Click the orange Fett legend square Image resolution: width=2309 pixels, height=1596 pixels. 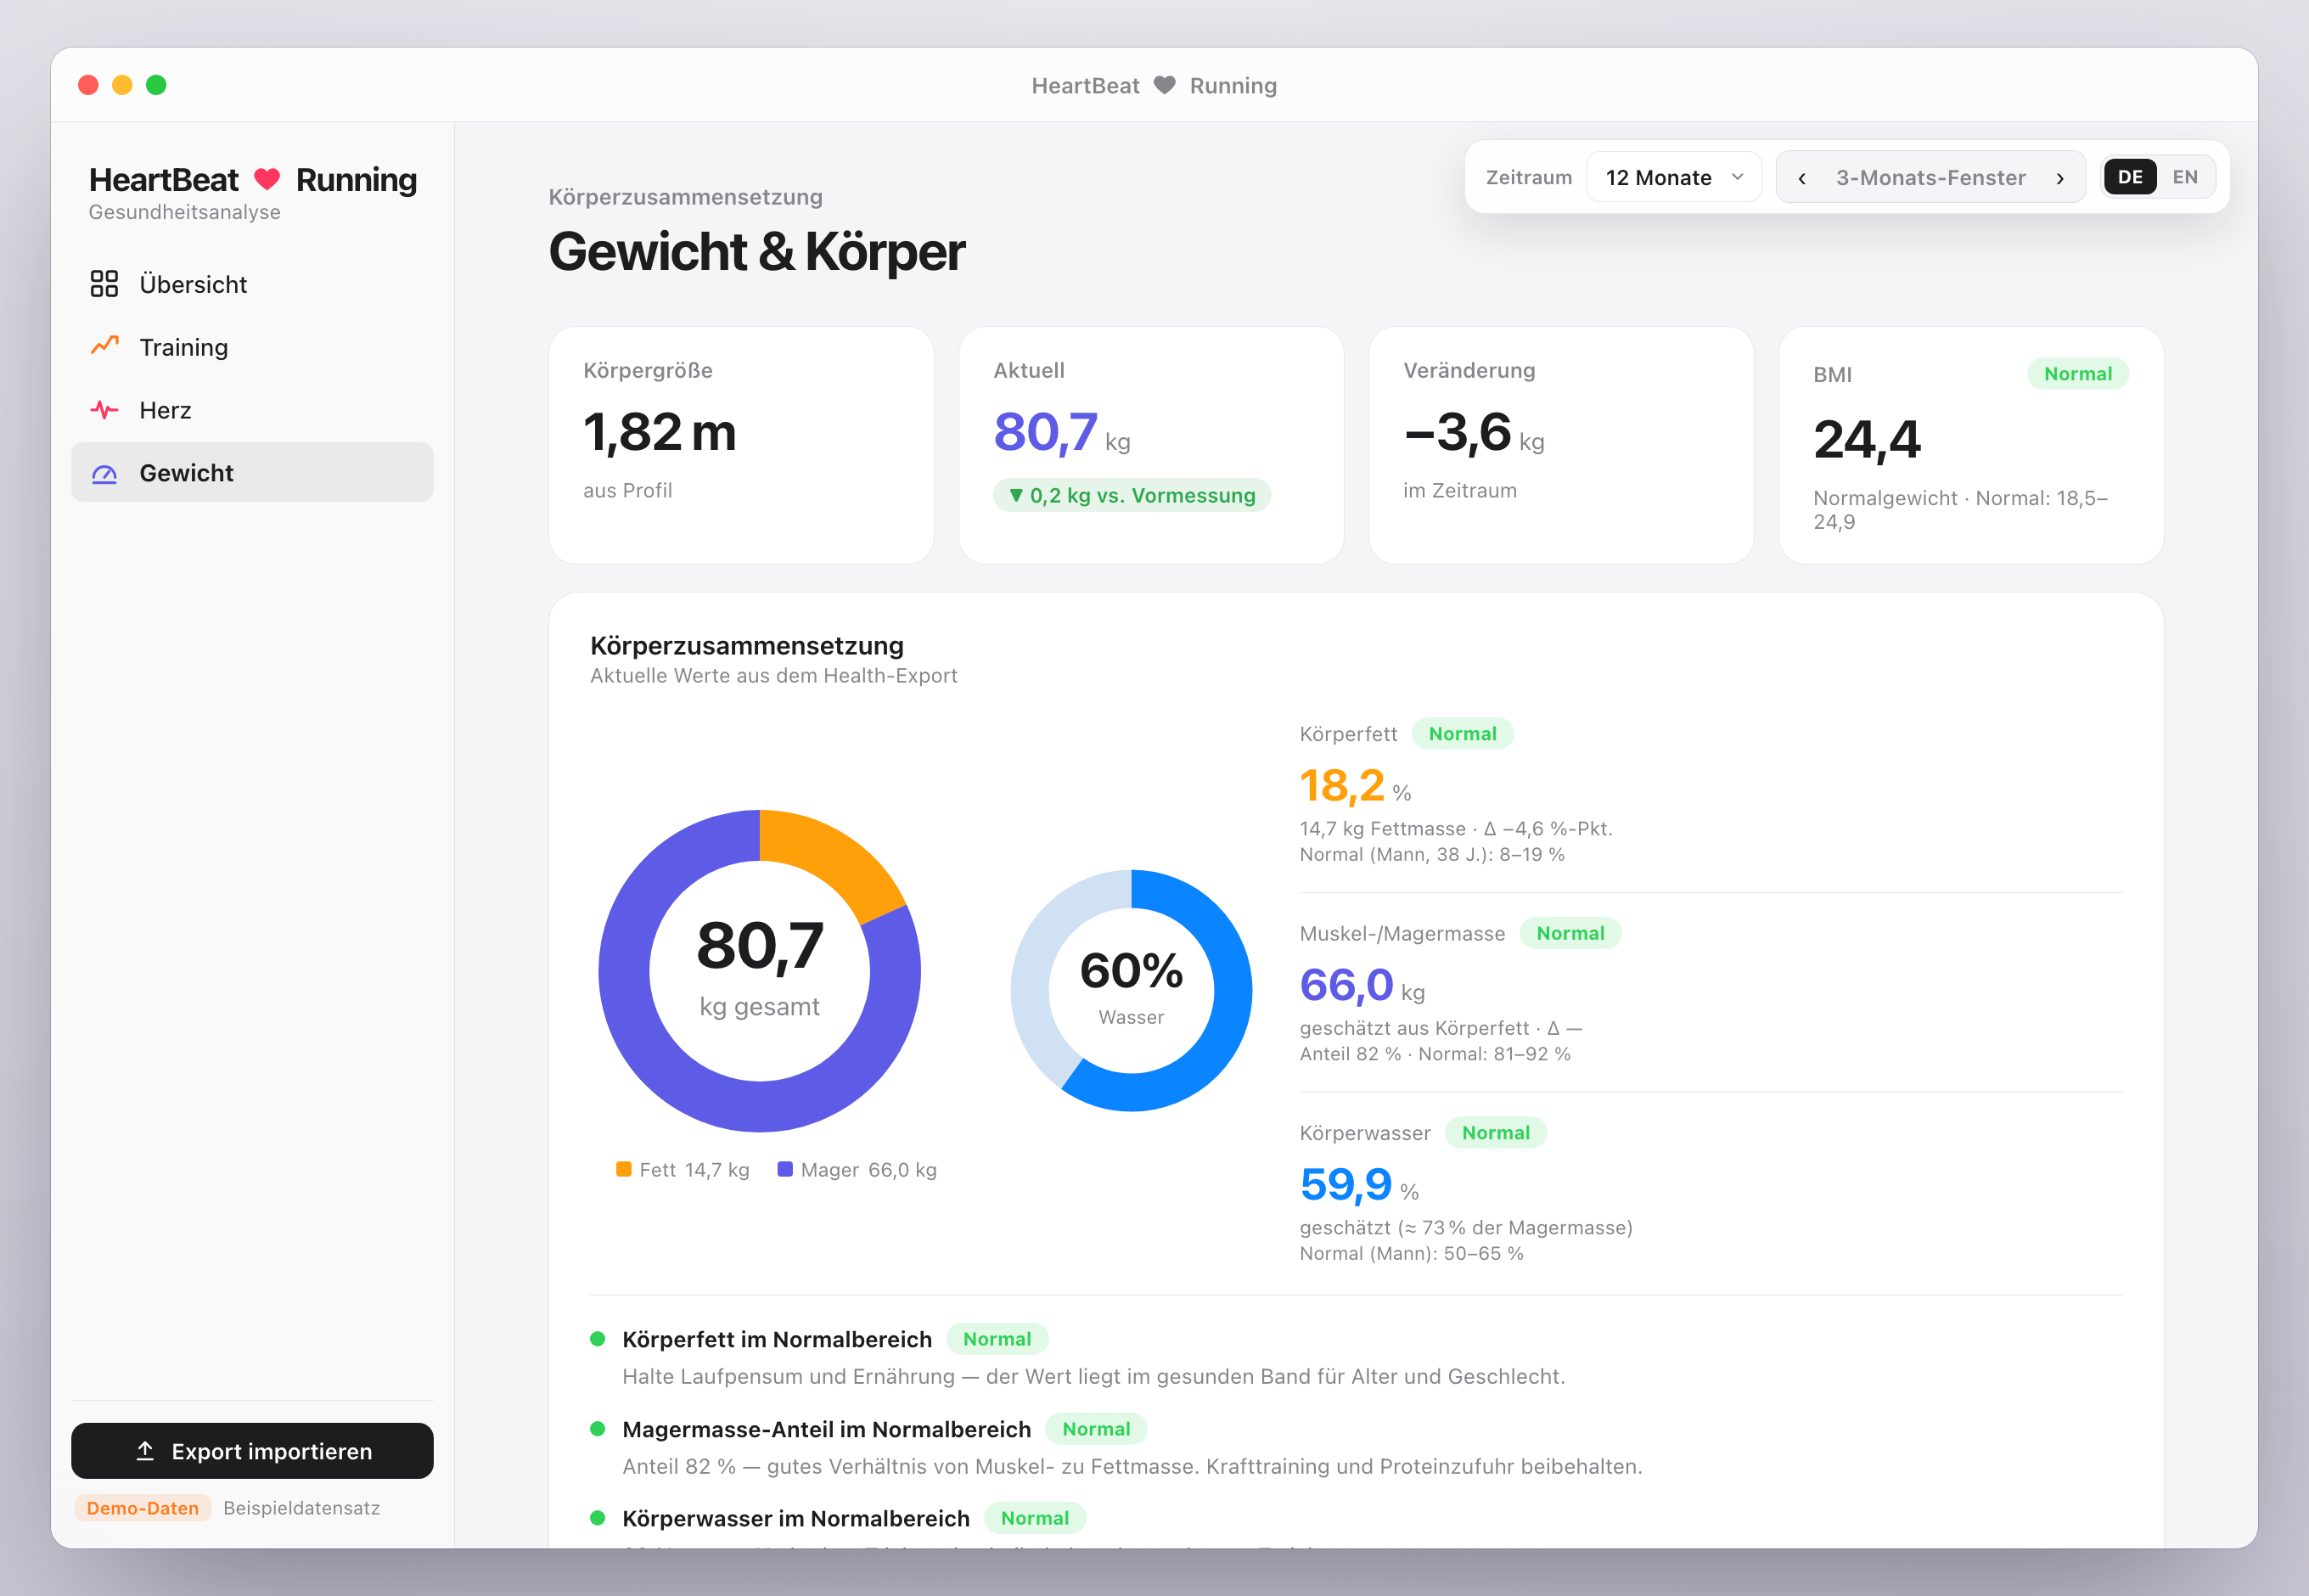tap(623, 1169)
